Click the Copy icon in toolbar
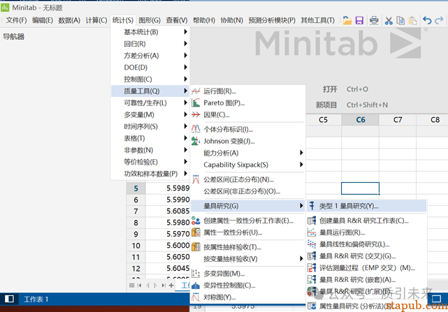 (x=402, y=21)
